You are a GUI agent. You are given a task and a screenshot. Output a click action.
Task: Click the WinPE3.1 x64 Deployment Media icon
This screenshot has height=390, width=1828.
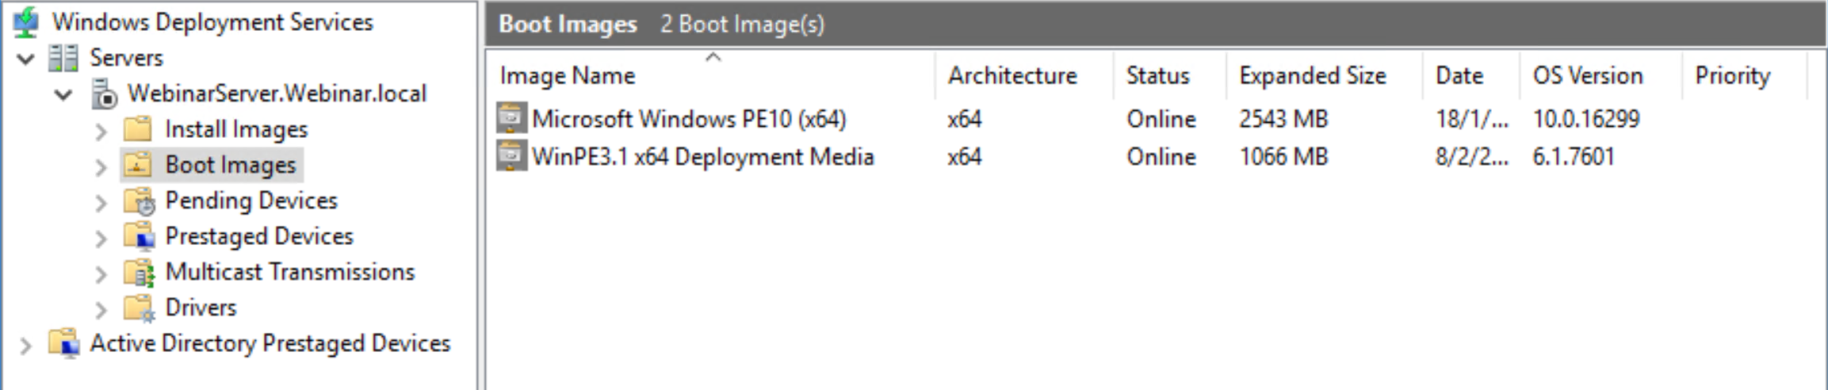coord(511,156)
